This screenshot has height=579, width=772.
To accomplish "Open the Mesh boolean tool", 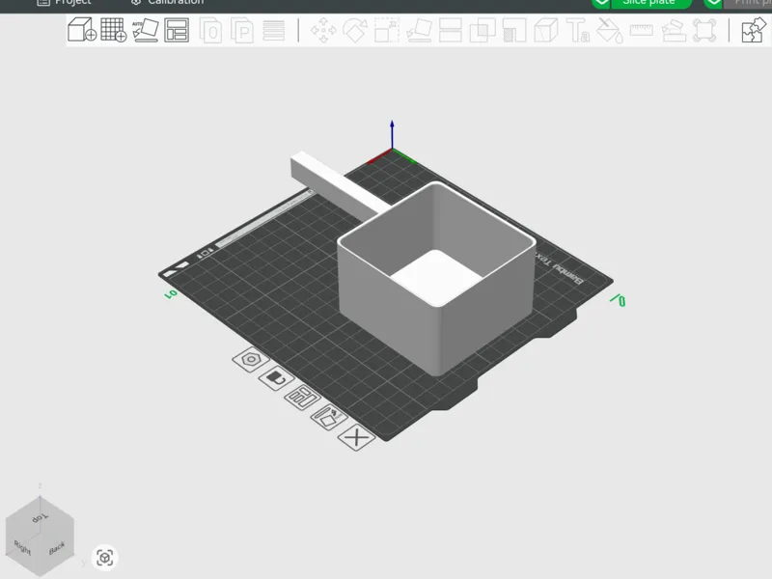I will click(482, 31).
